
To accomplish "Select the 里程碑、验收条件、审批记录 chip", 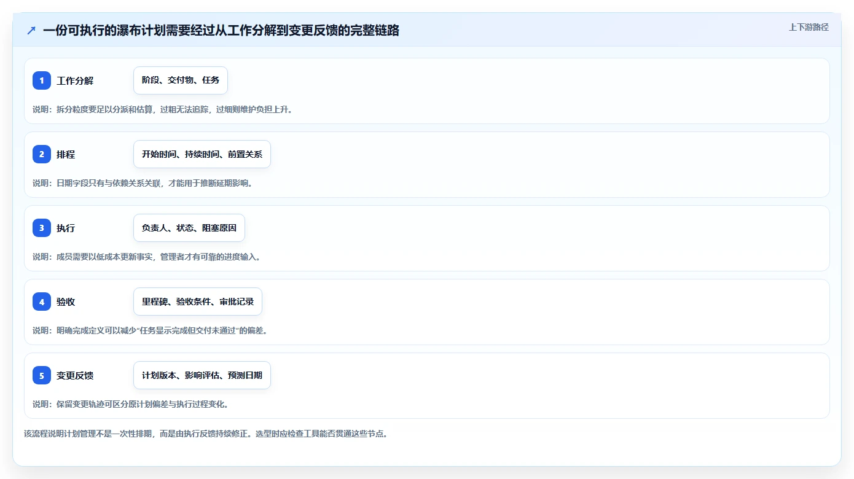I will (198, 302).
